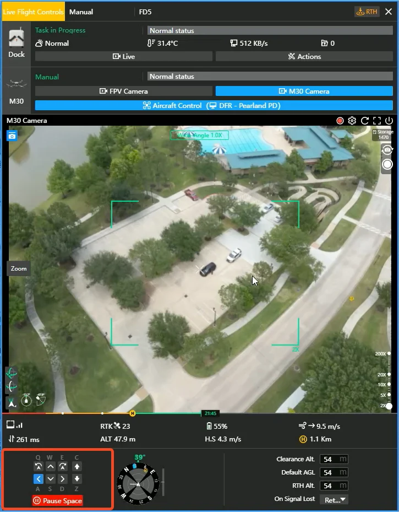Open camera settings gear icon
399x512 pixels.
coord(352,121)
